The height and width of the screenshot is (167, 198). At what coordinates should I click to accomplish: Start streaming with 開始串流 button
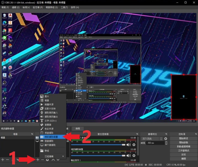click(x=183, y=138)
